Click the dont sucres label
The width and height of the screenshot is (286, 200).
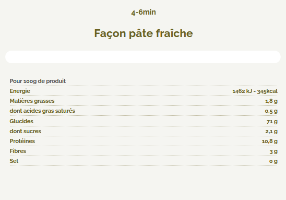[x=26, y=131]
